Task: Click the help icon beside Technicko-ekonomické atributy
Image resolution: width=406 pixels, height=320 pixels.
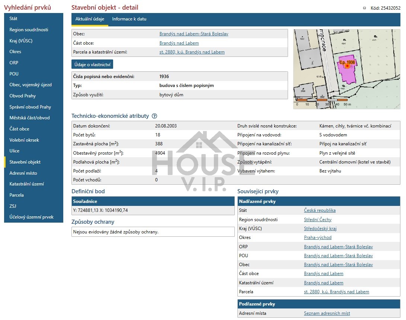Action: click(x=154, y=116)
